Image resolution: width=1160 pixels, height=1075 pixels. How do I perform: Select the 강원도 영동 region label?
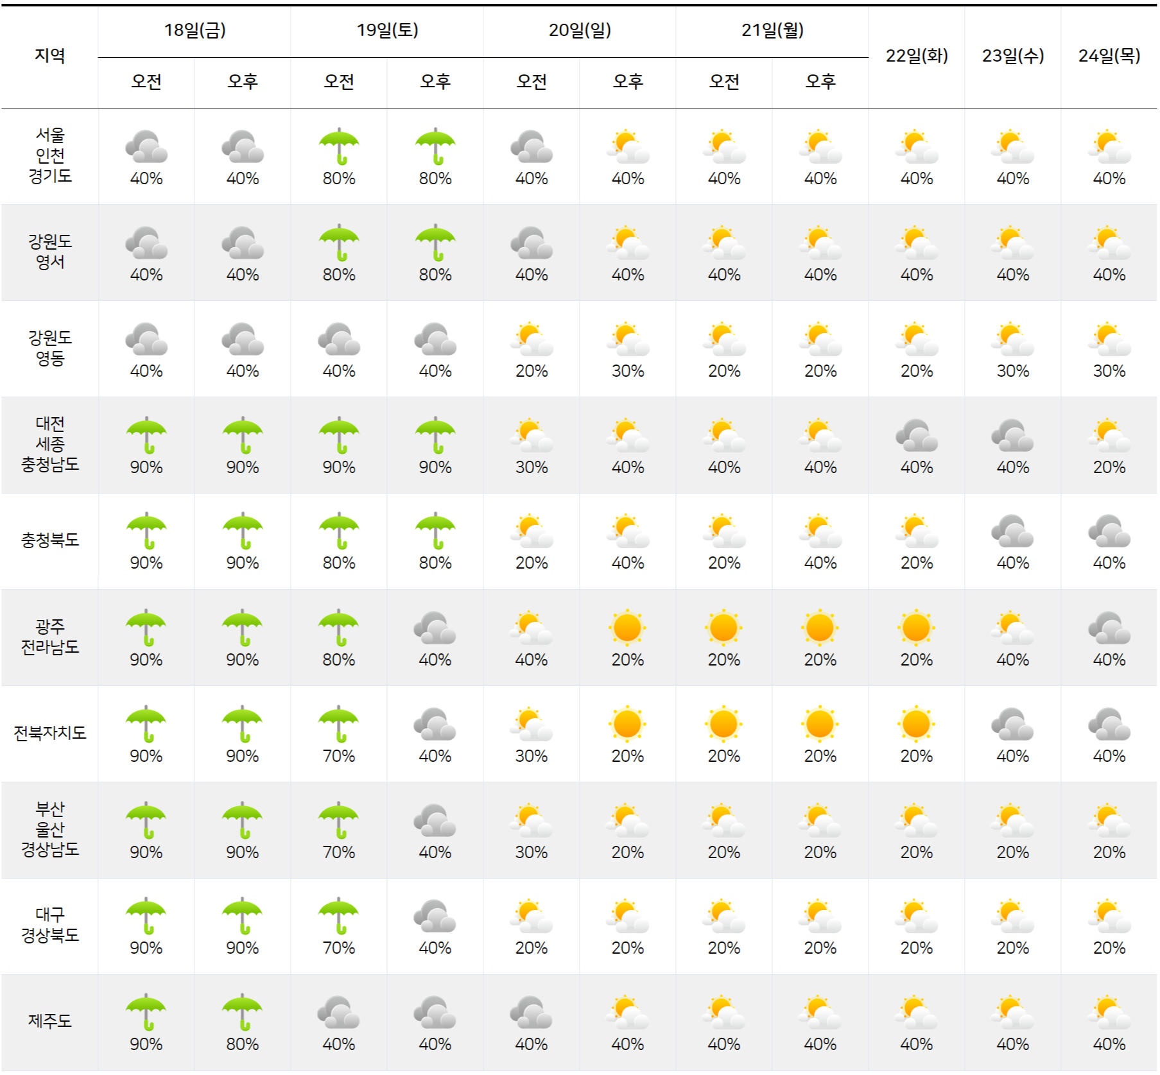(50, 348)
